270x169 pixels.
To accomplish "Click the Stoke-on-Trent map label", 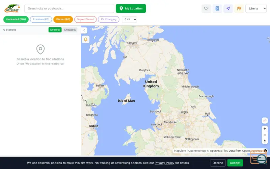I will (x=172, y=137).
